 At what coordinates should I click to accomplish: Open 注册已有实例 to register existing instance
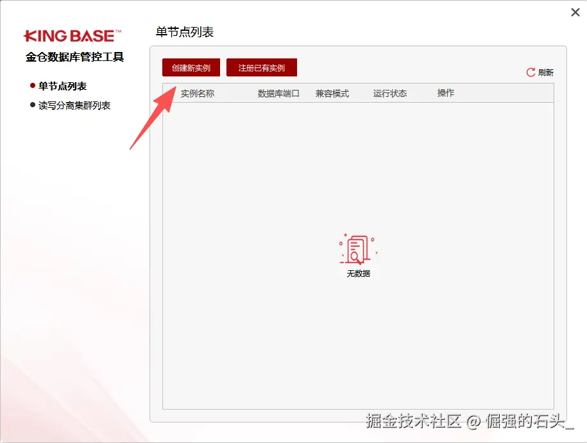[262, 67]
